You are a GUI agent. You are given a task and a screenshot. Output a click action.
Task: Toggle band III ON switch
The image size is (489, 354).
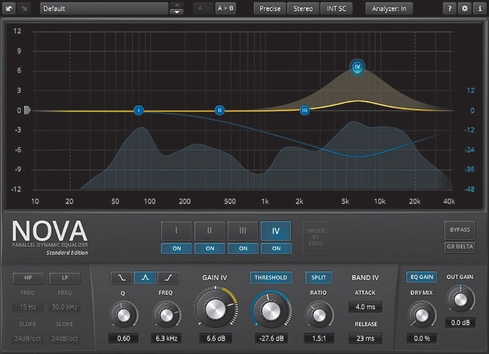click(x=243, y=248)
